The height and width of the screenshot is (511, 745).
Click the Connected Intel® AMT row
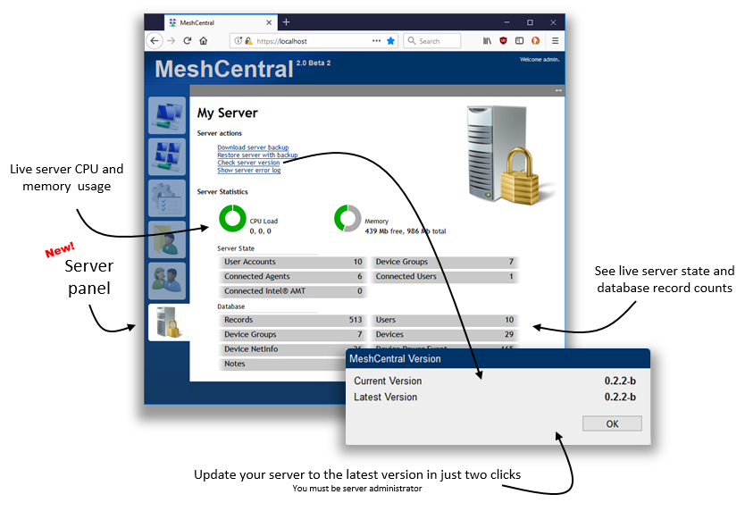(292, 291)
